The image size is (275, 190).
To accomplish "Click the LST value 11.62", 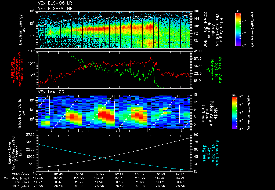I will (x=160, y=182).
